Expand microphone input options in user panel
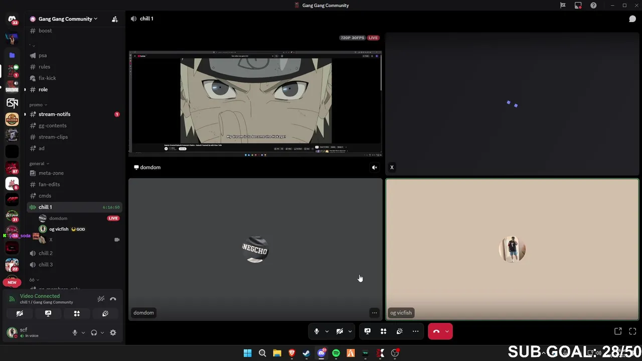Screen dimensions: 642x361 click(83, 332)
